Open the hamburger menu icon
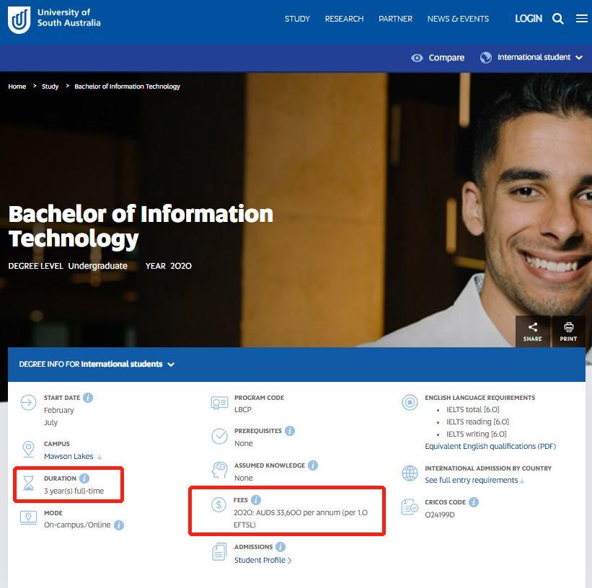Viewport: 592px width, 588px height. pos(581,19)
